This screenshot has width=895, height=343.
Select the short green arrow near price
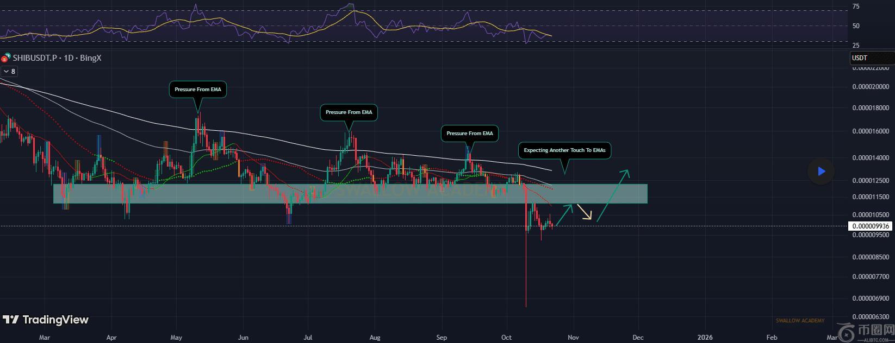tap(564, 215)
